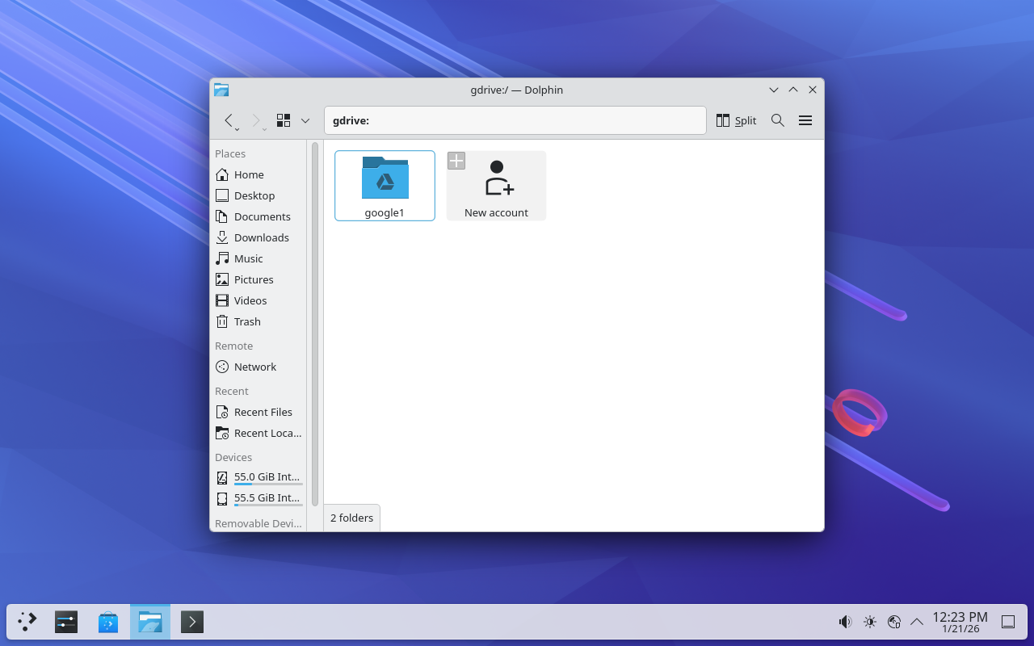Click the Places panel scrollbar

click(x=315, y=323)
